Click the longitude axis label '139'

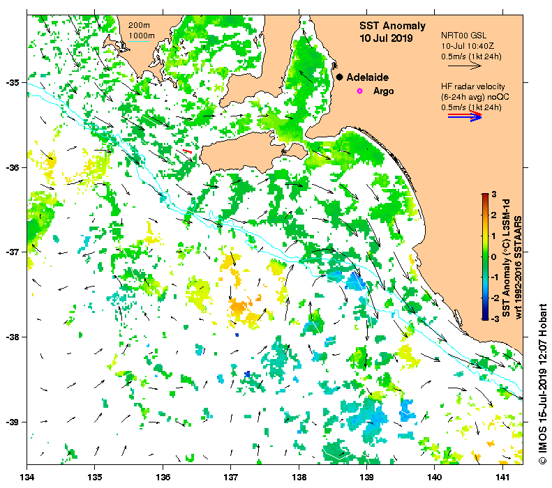click(x=367, y=477)
